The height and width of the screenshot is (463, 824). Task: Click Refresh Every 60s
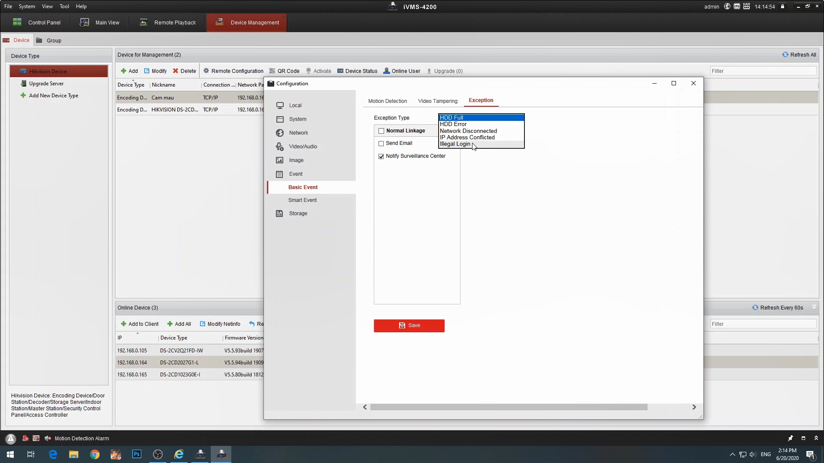coord(778,308)
